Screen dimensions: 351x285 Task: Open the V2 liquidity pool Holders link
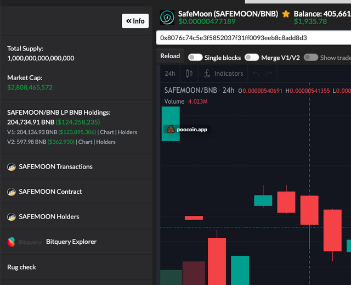point(106,142)
